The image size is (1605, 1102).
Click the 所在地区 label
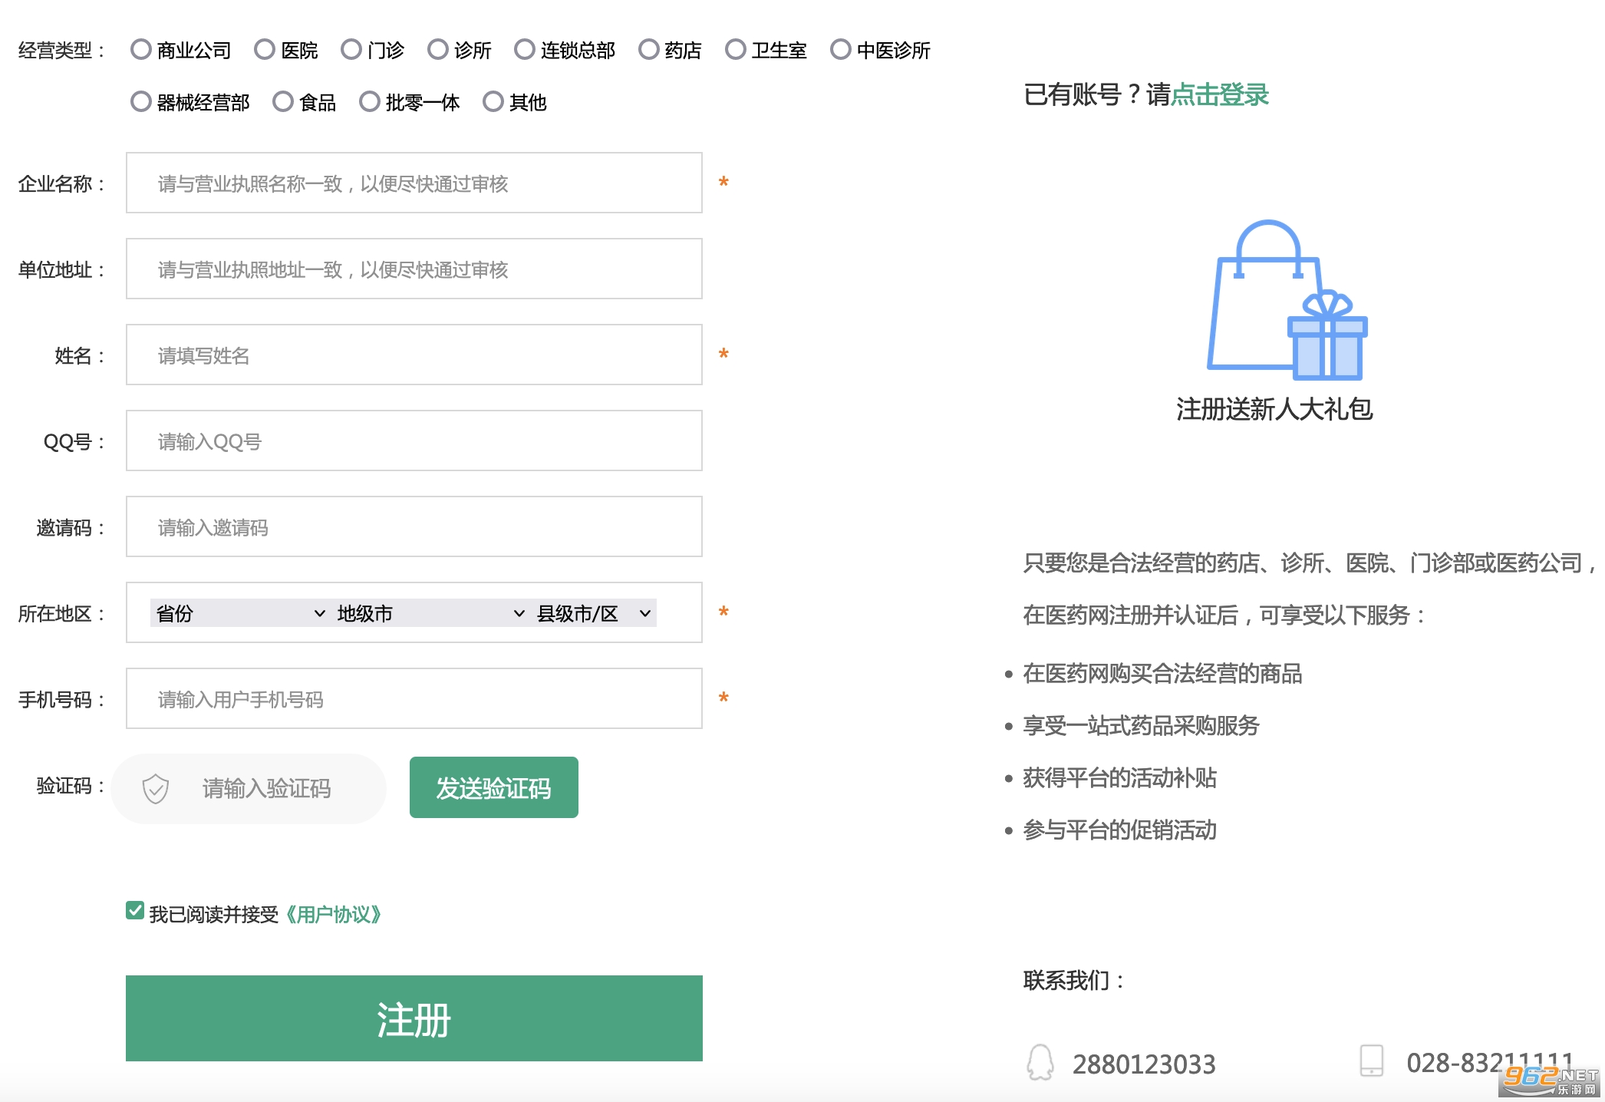61,614
